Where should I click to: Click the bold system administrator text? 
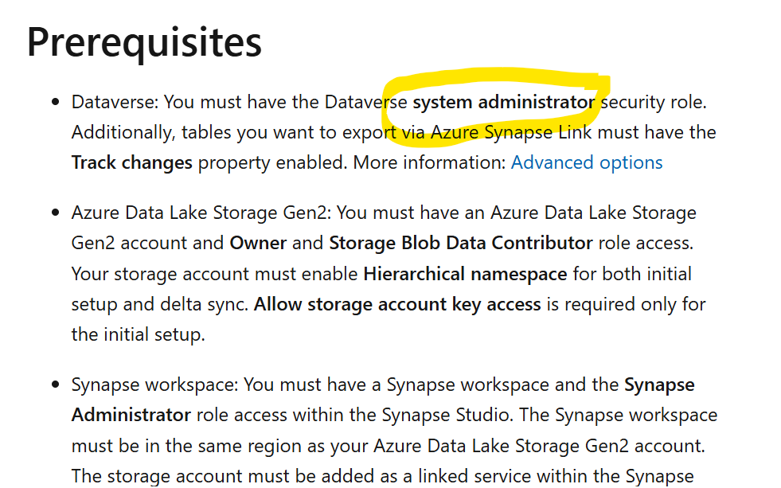coord(504,102)
